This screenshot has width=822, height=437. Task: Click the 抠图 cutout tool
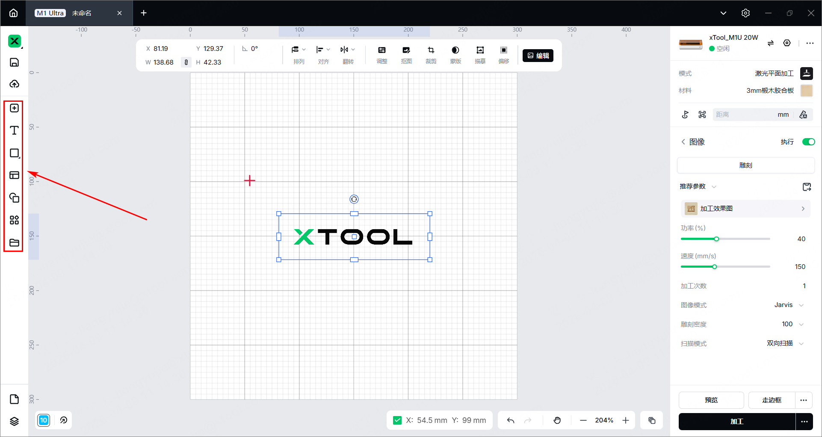(x=406, y=55)
